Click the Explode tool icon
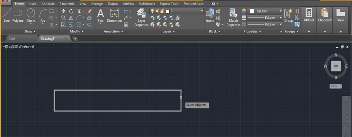The width and height of the screenshot is (352, 137). (x=90, y=18)
